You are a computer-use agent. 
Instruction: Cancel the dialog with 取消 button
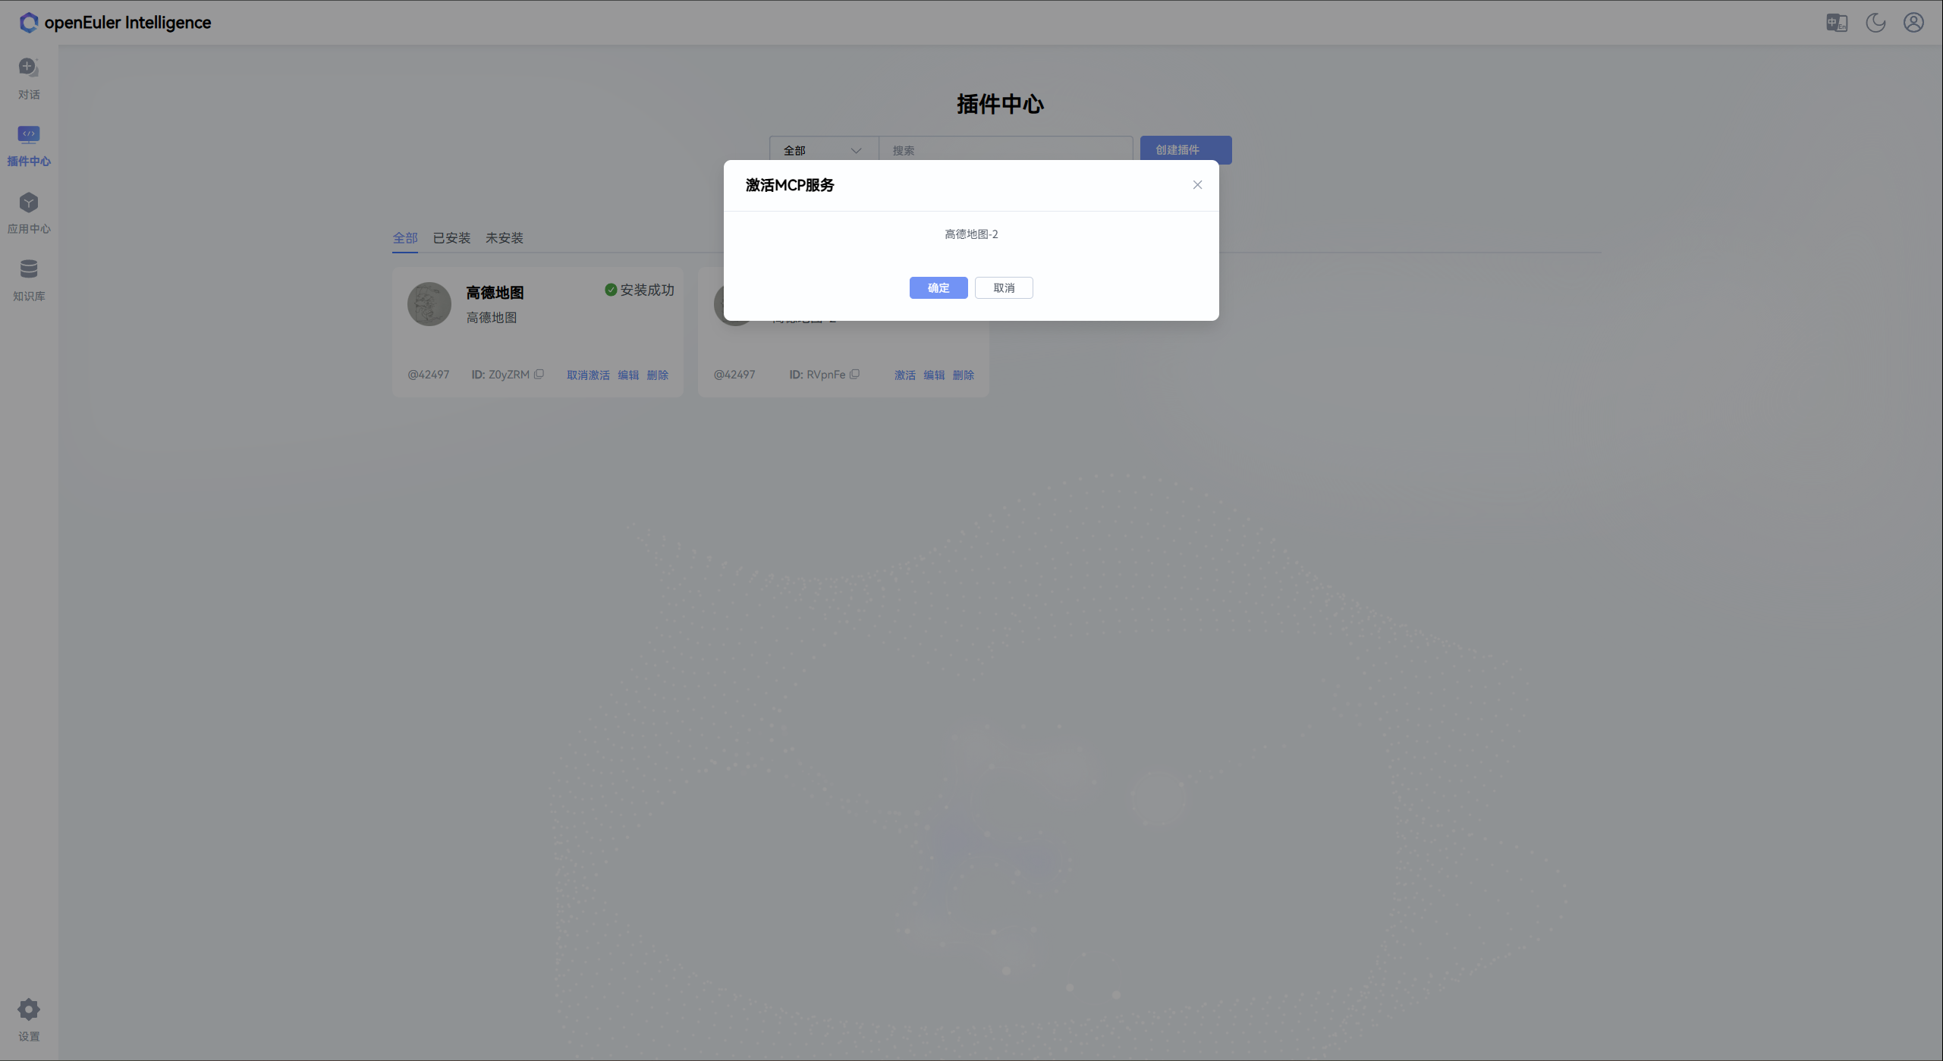coord(1004,287)
